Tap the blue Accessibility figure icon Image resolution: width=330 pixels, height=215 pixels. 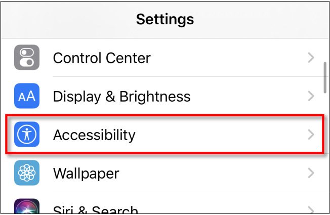pyautogui.click(x=26, y=135)
